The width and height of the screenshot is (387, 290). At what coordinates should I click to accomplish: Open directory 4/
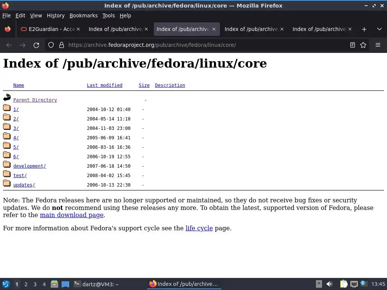[16, 137]
